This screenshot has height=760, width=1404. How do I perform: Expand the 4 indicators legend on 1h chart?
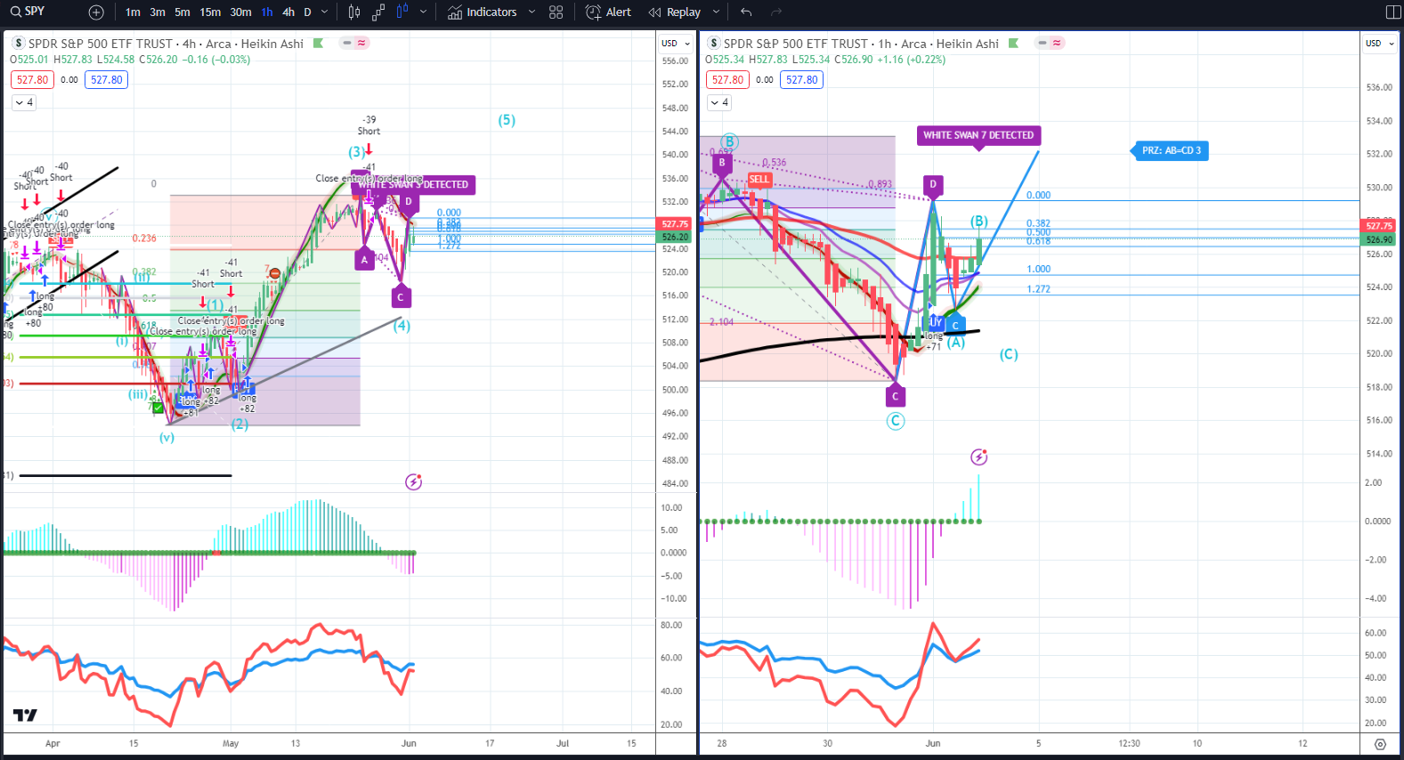719,102
